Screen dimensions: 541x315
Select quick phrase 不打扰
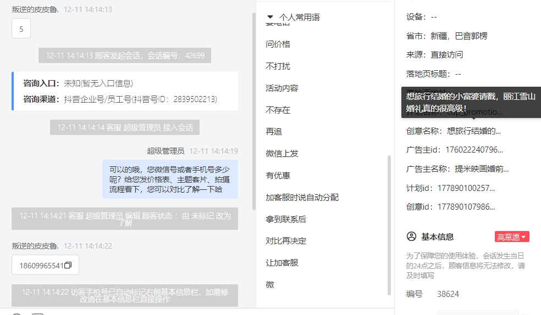(x=278, y=66)
